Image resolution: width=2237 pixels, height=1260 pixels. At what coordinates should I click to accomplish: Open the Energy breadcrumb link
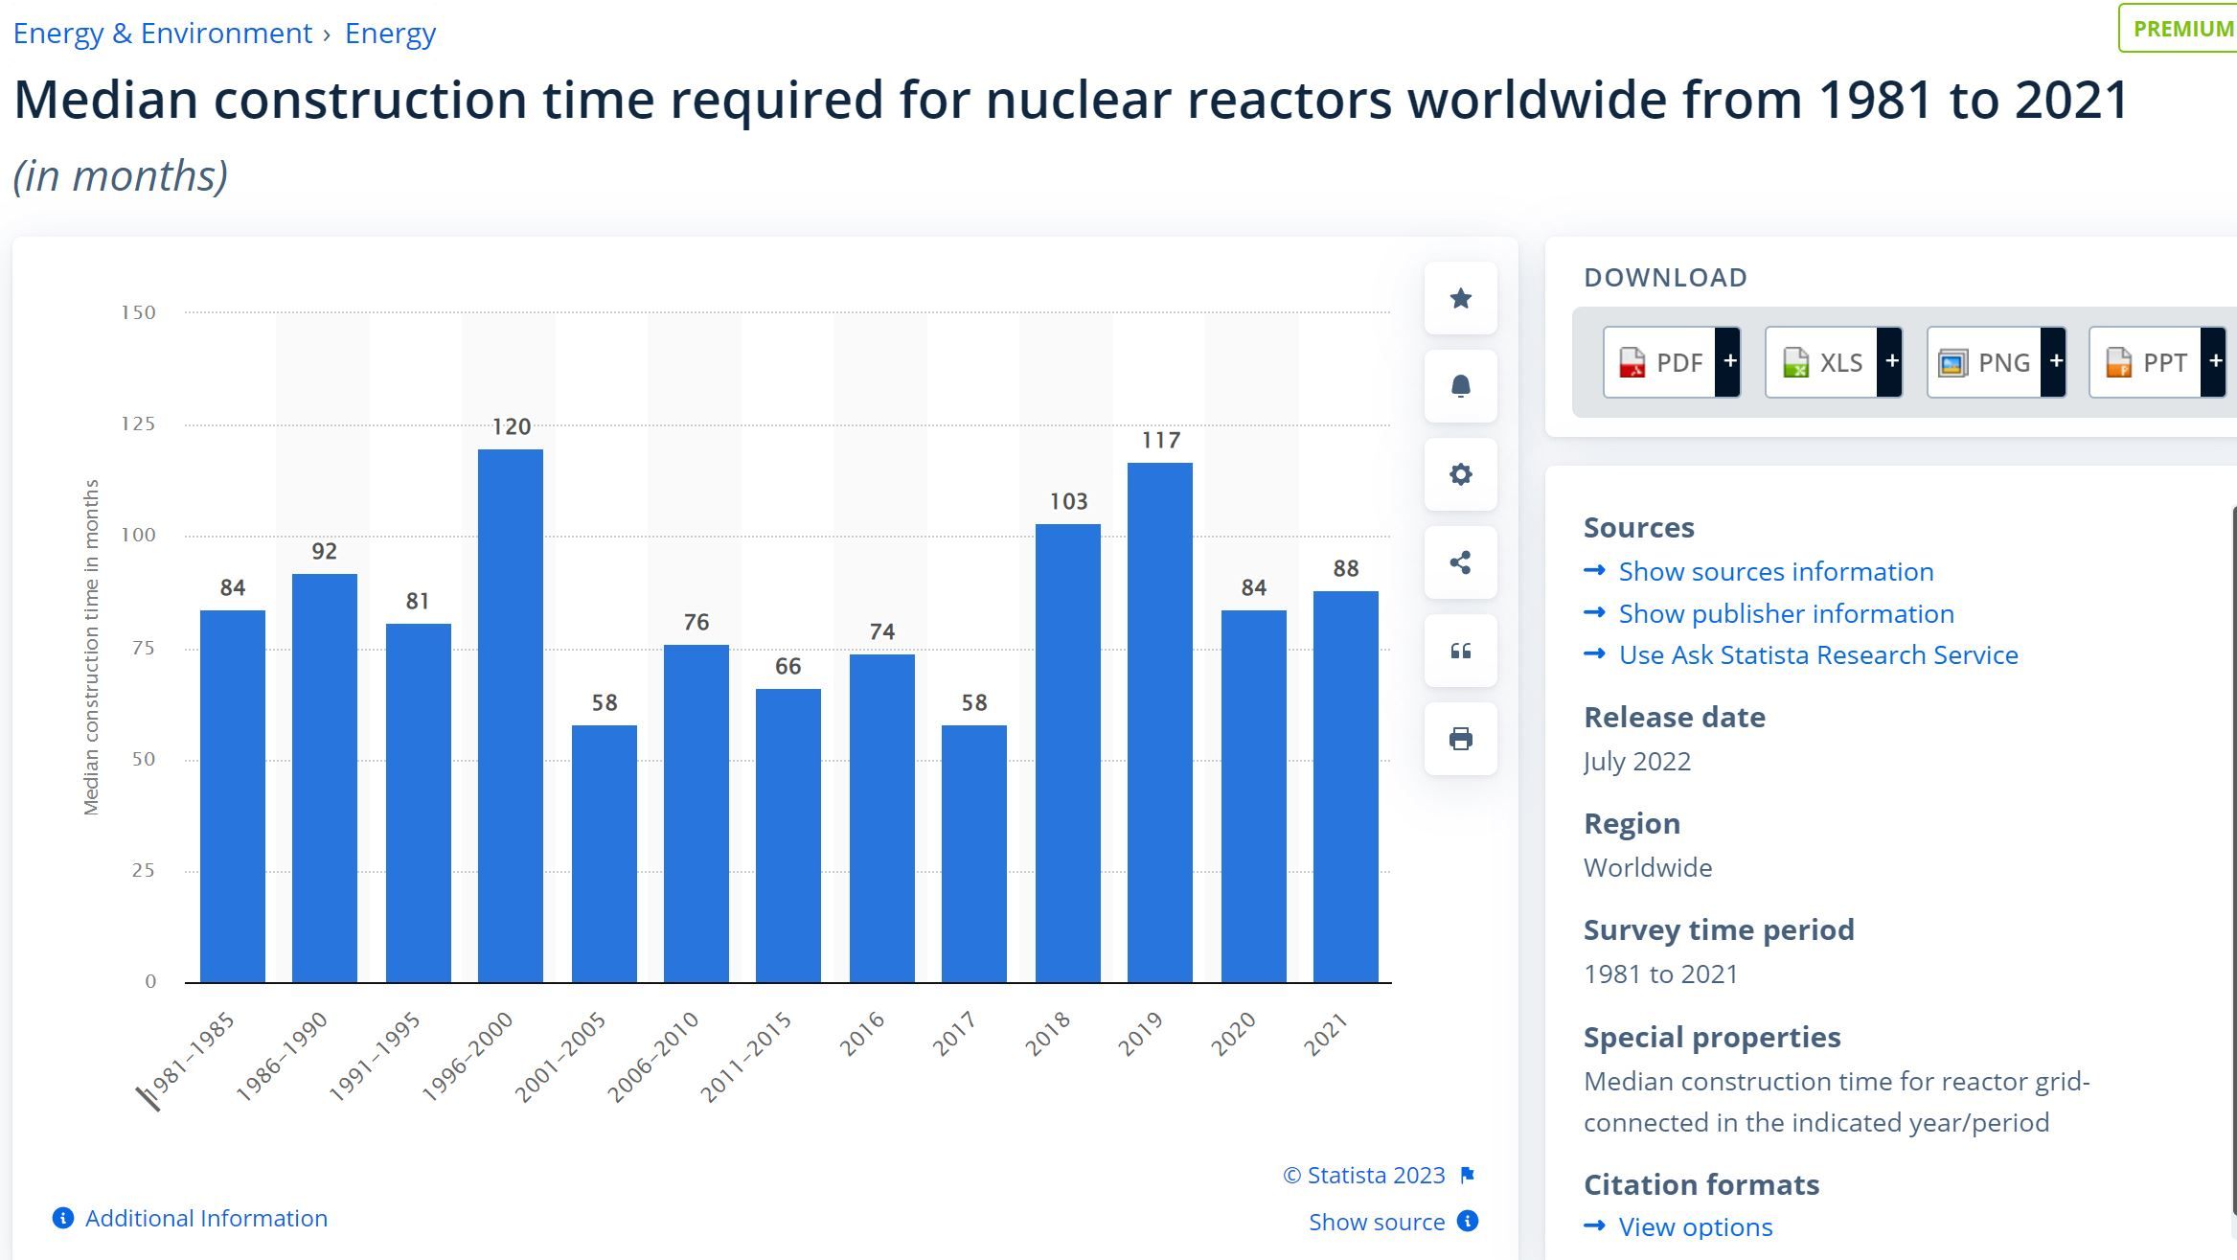click(390, 34)
